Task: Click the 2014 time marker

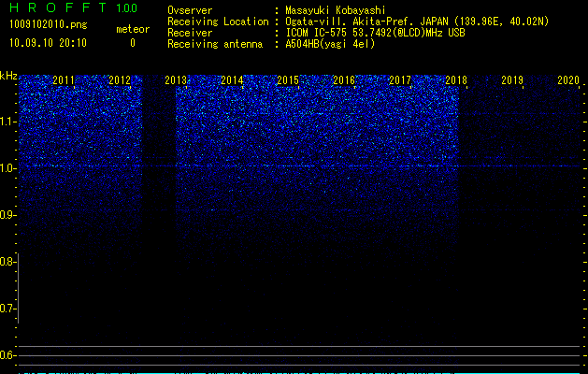Action: [x=232, y=80]
